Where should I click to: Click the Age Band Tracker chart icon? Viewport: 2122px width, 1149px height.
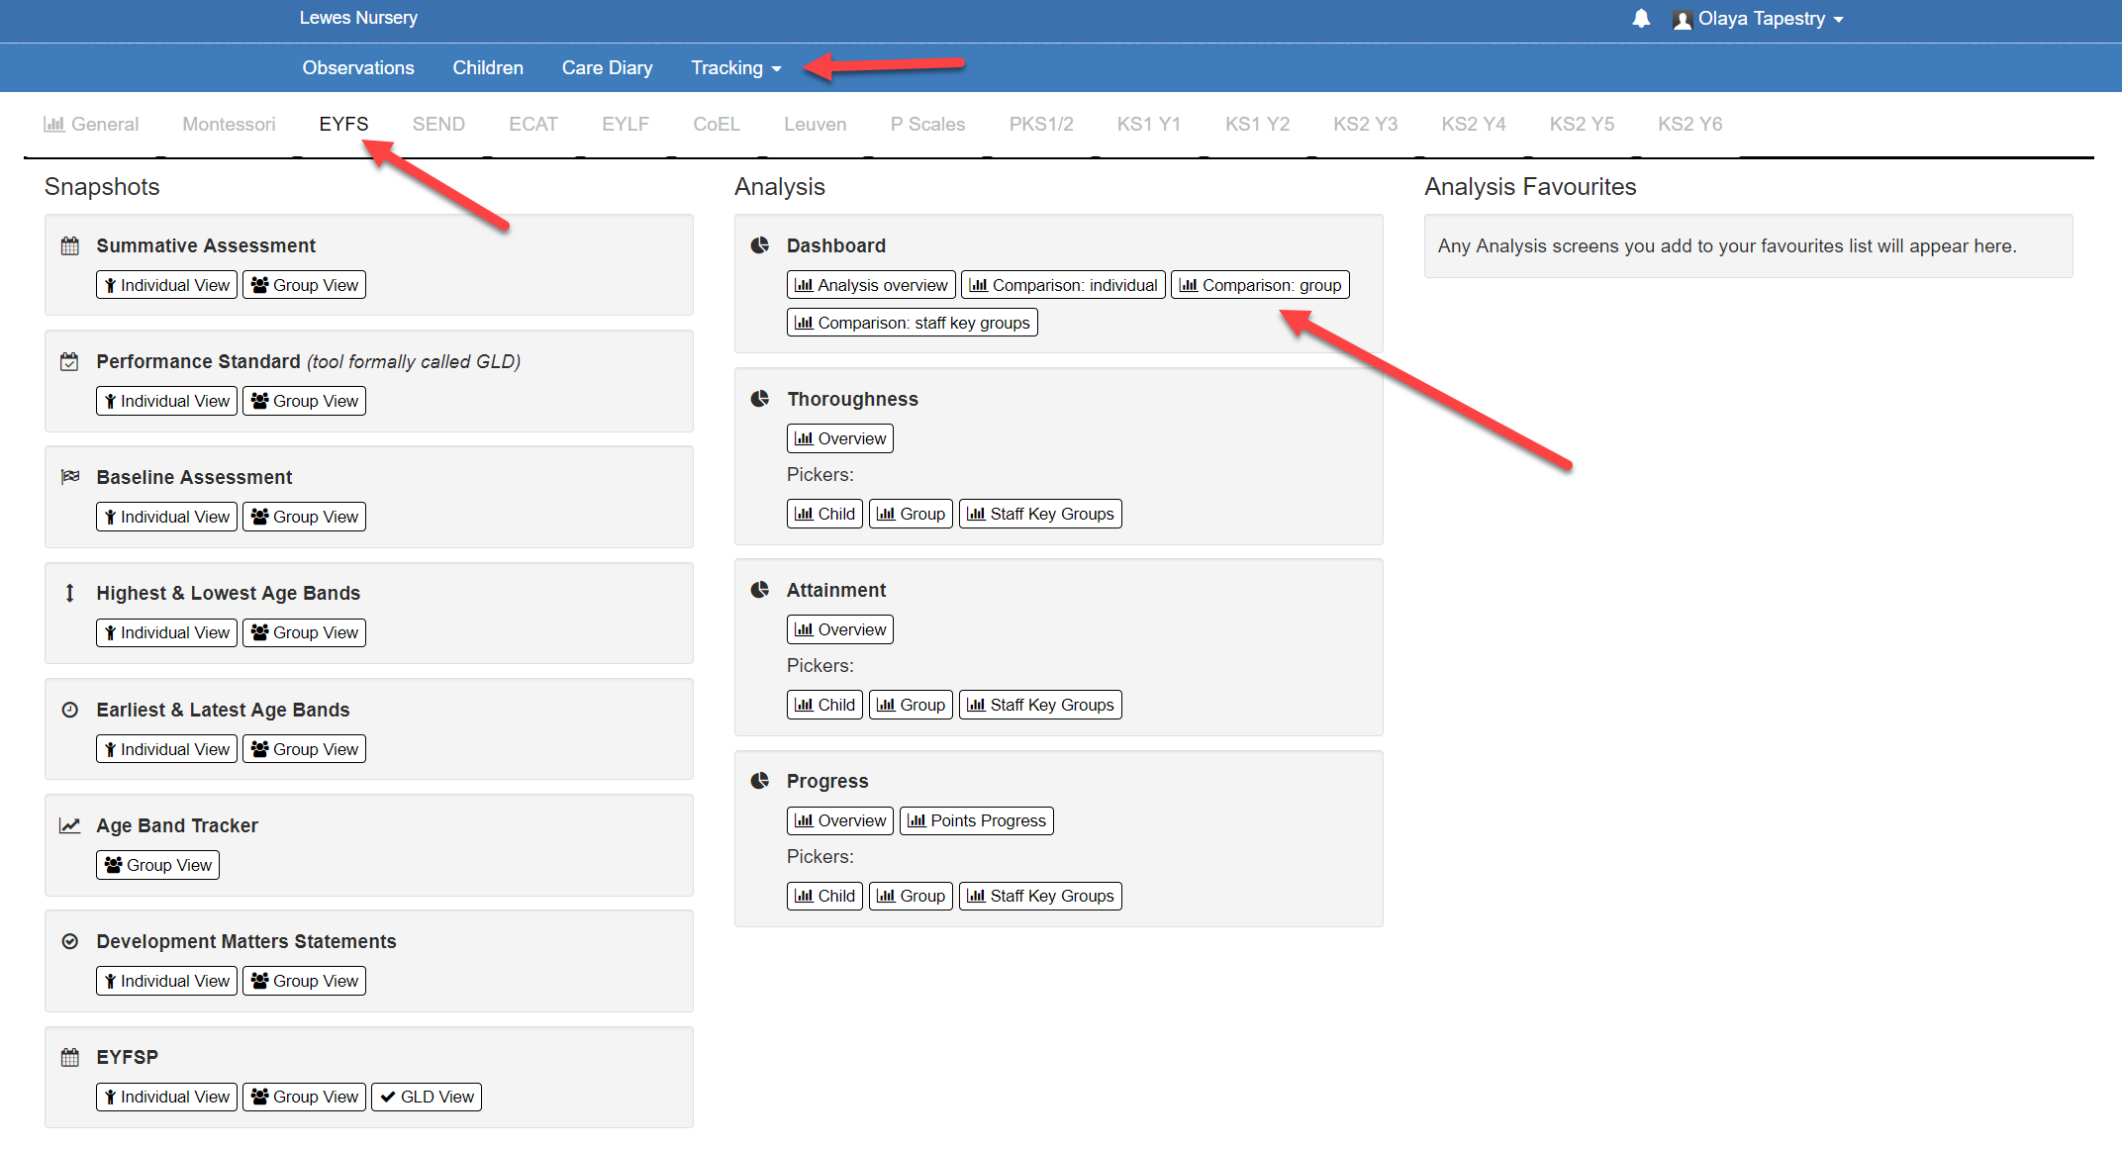(x=70, y=825)
